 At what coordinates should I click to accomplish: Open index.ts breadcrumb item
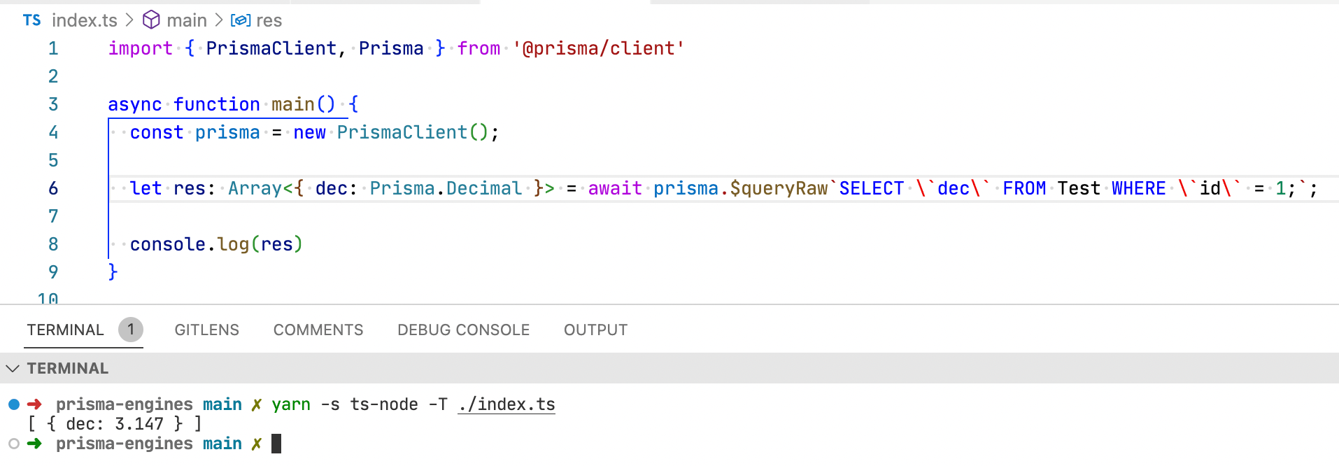pyautogui.click(x=85, y=20)
